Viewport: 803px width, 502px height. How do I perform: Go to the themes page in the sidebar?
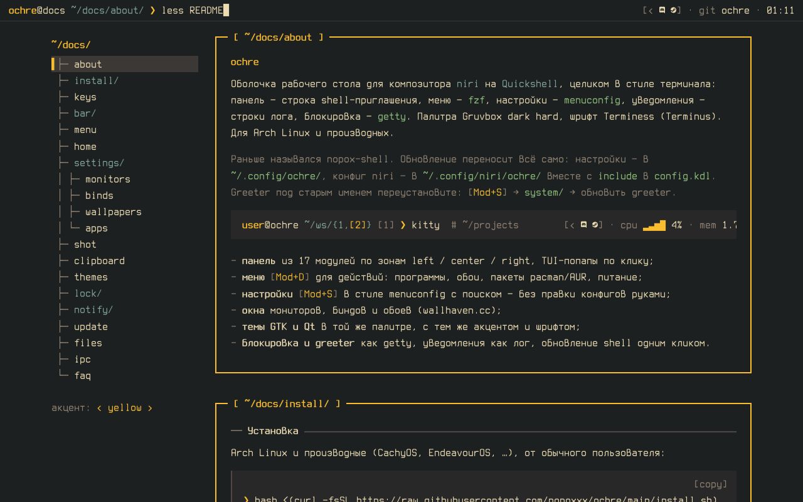pyautogui.click(x=91, y=277)
